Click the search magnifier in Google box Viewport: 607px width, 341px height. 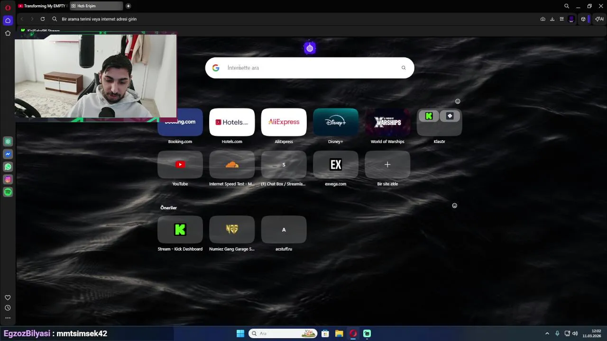[404, 68]
